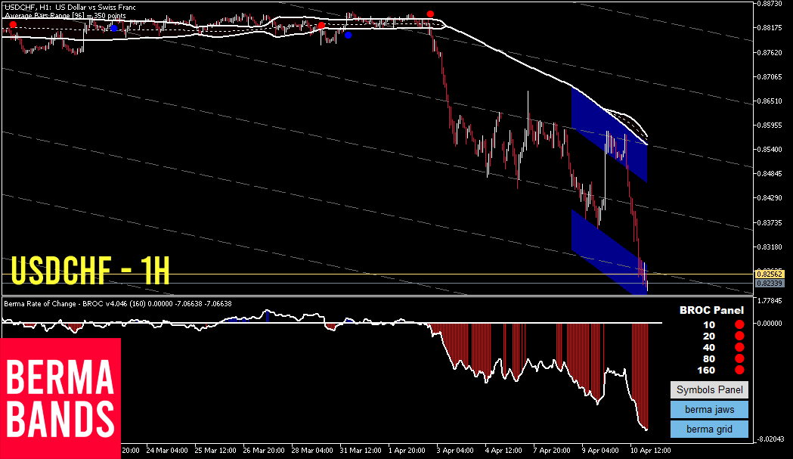Click the 1.77845 indicator scale label
Viewport: 793px width, 459px height.
coord(770,301)
